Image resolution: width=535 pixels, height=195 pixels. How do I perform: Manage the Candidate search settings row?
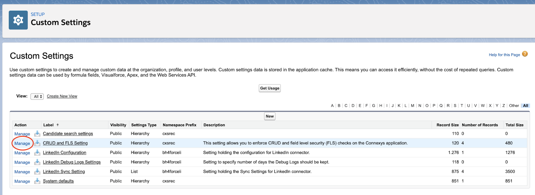coord(22,134)
